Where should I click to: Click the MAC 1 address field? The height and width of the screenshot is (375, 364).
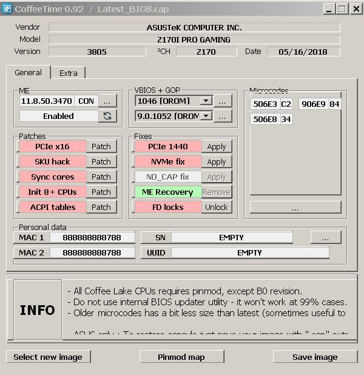[92, 237]
